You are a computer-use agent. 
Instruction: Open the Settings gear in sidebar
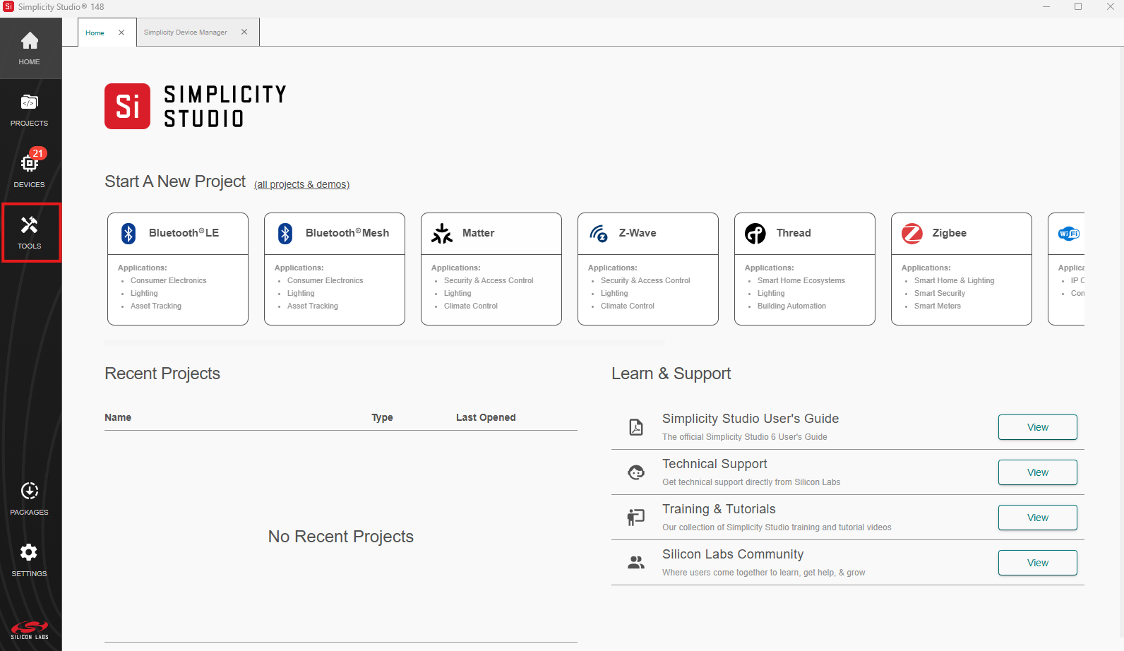30,560
